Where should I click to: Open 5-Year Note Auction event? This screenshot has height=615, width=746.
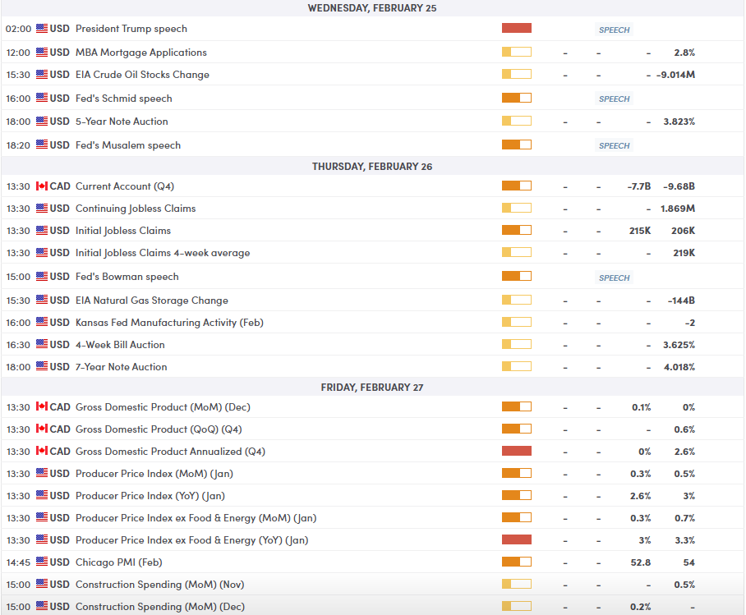pyautogui.click(x=122, y=122)
